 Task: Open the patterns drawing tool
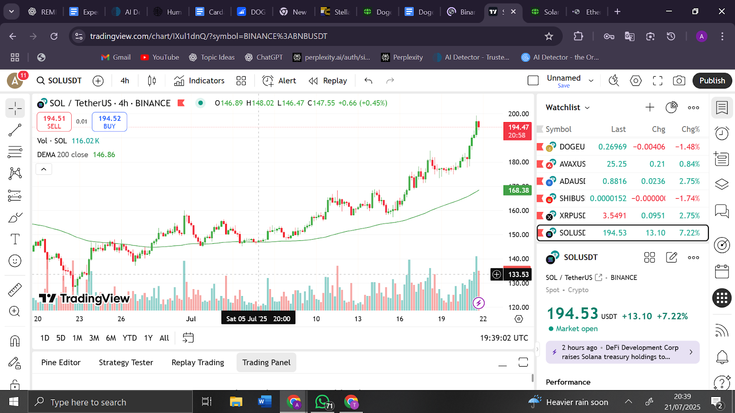15,173
